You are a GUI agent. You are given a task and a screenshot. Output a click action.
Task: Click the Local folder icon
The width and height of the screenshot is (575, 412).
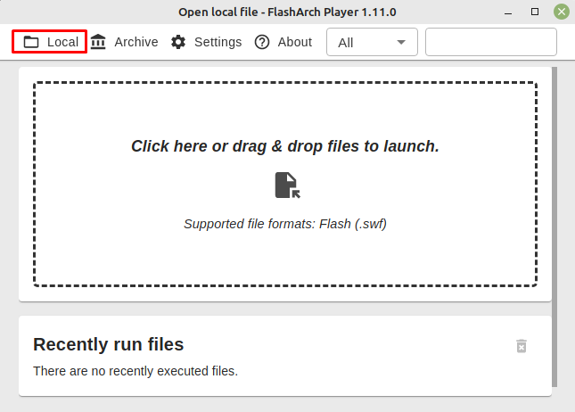point(31,42)
